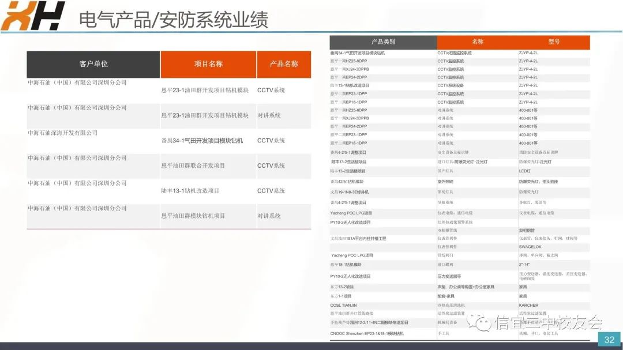Click the 名称 column header

(x=478, y=42)
